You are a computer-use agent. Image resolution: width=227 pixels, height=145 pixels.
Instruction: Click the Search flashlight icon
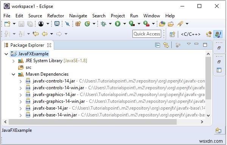point(180,24)
